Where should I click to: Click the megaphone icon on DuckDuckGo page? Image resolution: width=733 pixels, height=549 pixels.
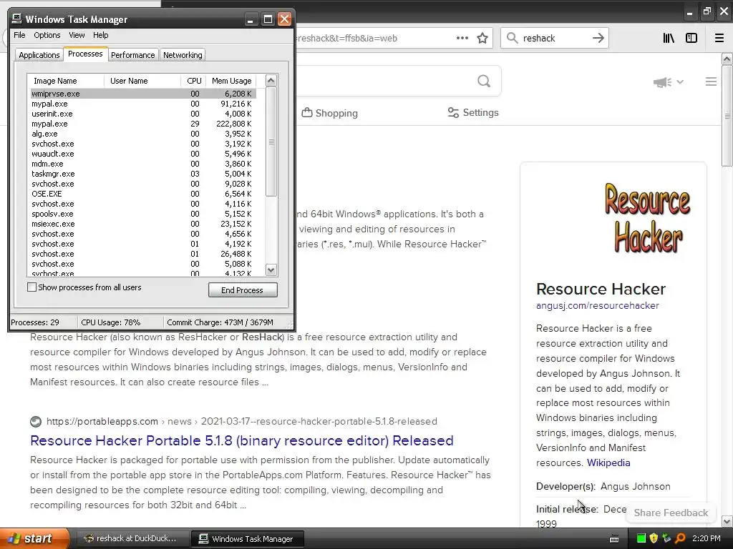662,82
